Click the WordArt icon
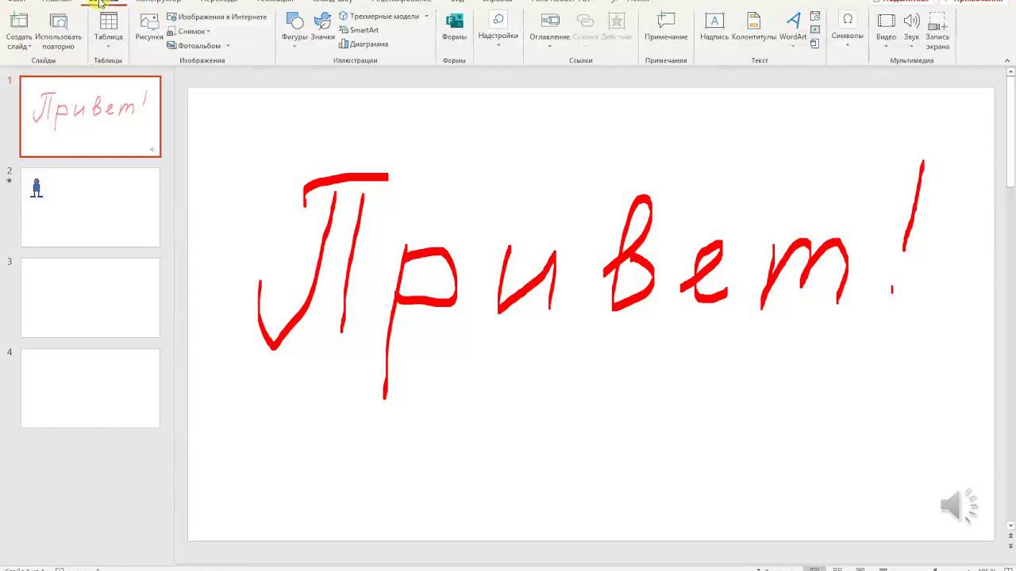This screenshot has height=571, width=1016. [793, 21]
